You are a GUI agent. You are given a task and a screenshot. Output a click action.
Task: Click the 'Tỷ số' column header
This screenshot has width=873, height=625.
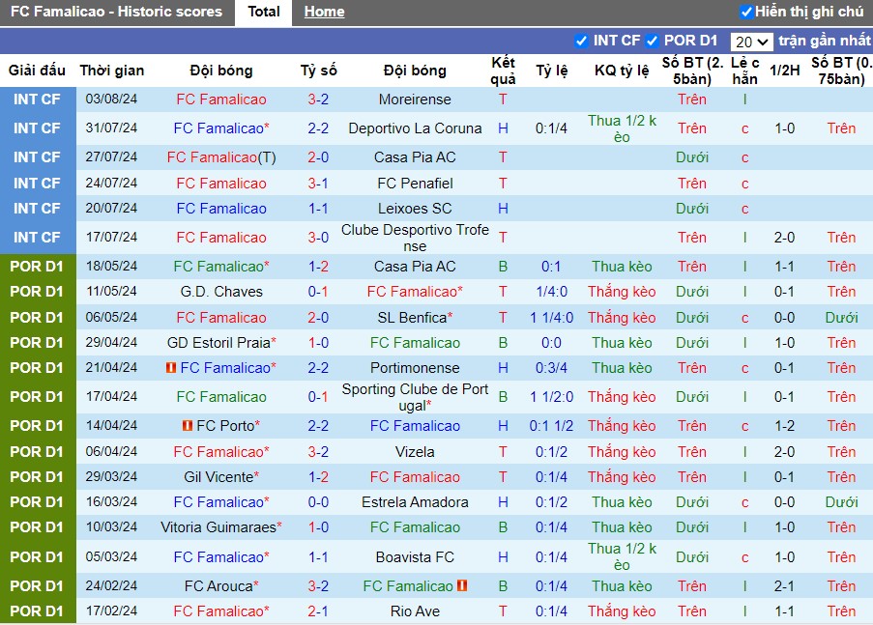[318, 71]
